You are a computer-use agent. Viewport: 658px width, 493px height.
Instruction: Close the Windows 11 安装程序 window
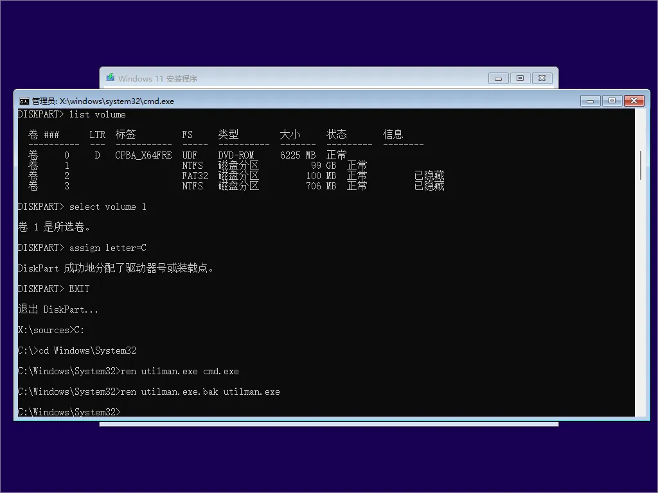click(x=542, y=78)
